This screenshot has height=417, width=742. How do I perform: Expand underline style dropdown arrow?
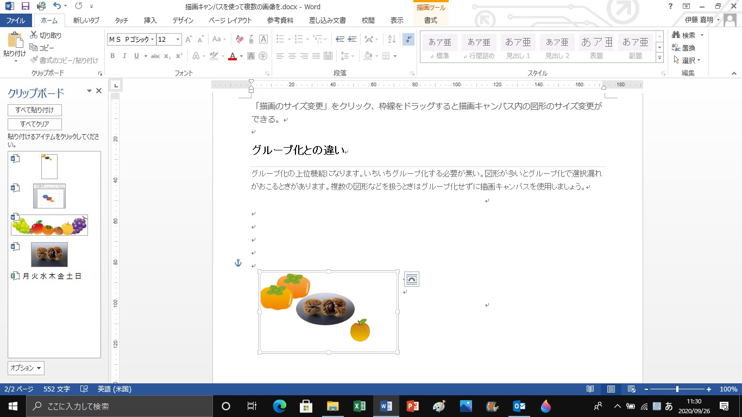pos(146,56)
